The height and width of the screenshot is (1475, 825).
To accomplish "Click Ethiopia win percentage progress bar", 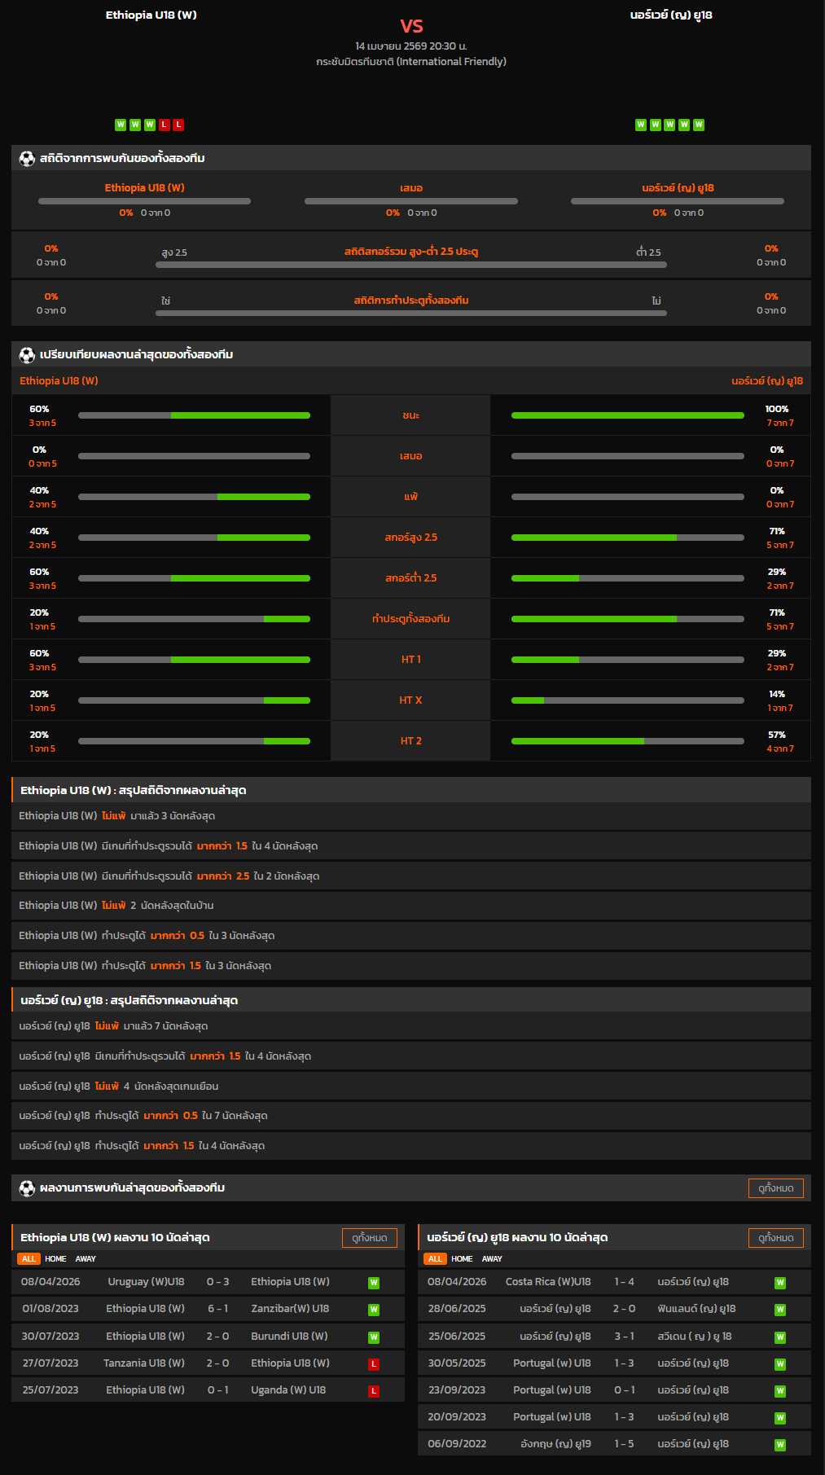I will click(x=194, y=415).
